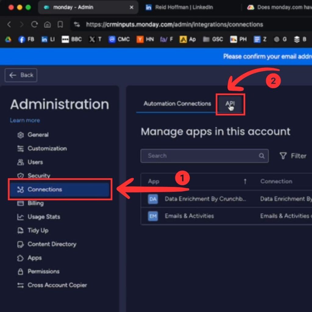Open the GSC folder bookmark
Screen dimensions: 312x312
point(213,39)
